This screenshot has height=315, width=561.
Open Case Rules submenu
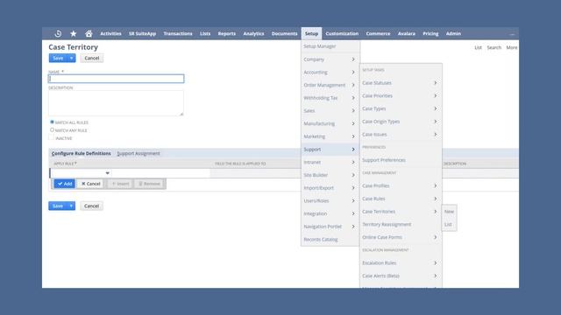(401, 199)
